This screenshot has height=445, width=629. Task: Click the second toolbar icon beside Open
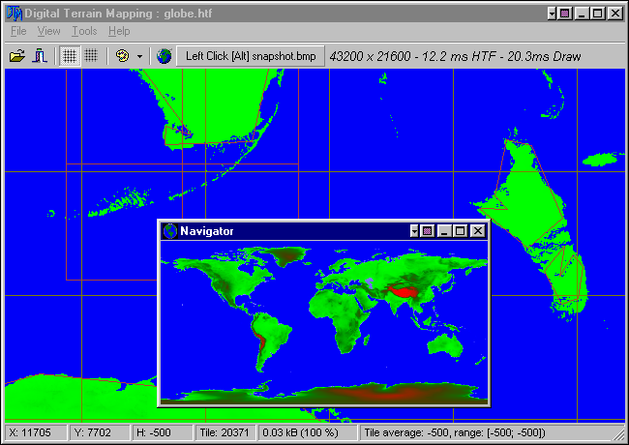tap(40, 56)
